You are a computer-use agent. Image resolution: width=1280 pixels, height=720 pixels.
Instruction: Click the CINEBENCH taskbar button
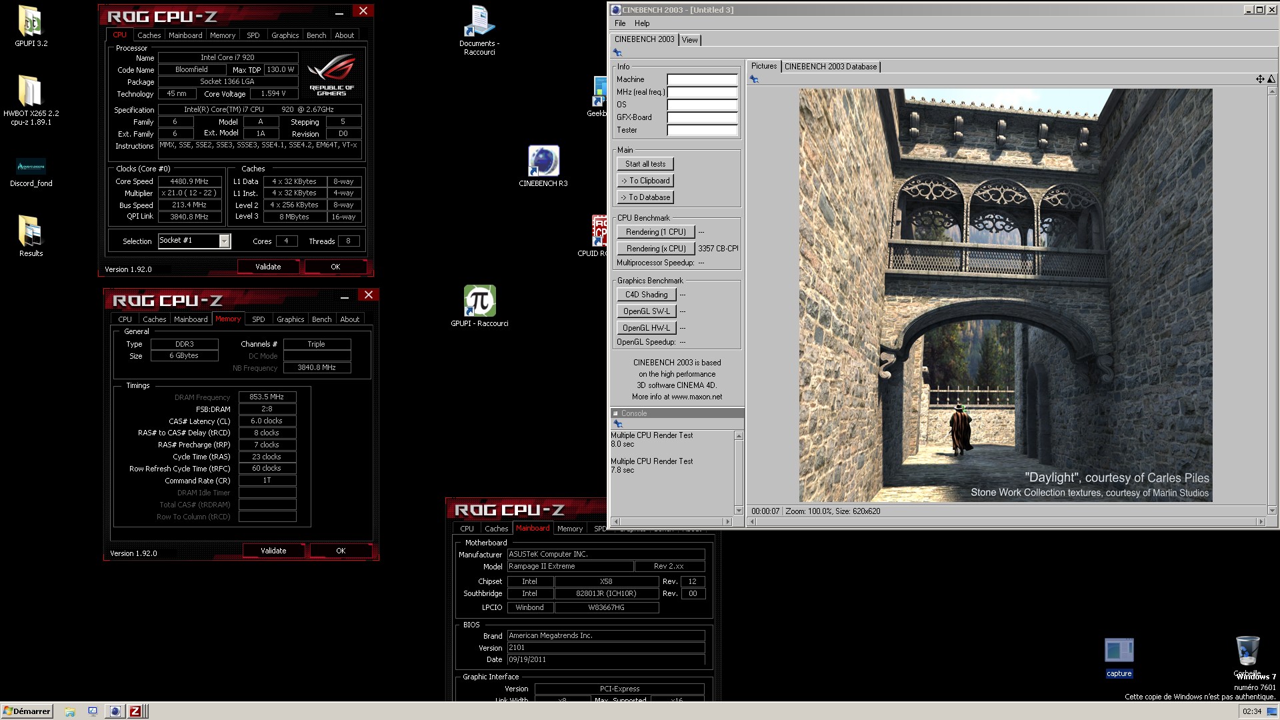coord(115,711)
